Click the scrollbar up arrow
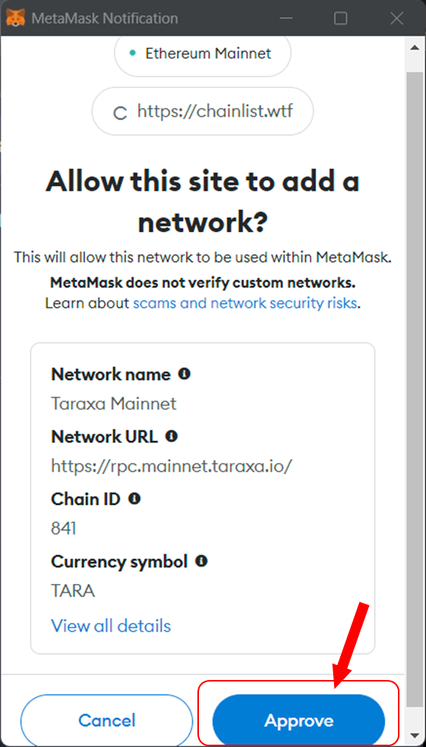 coord(414,47)
